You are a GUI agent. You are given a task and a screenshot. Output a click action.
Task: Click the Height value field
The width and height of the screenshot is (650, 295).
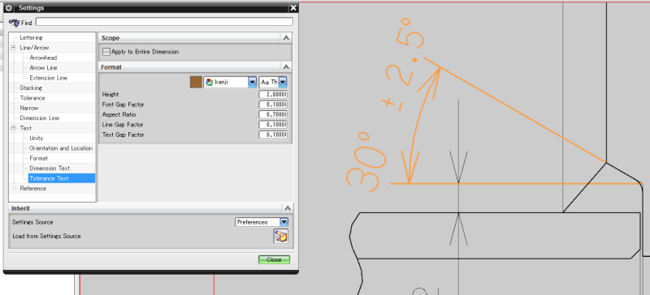(x=273, y=94)
